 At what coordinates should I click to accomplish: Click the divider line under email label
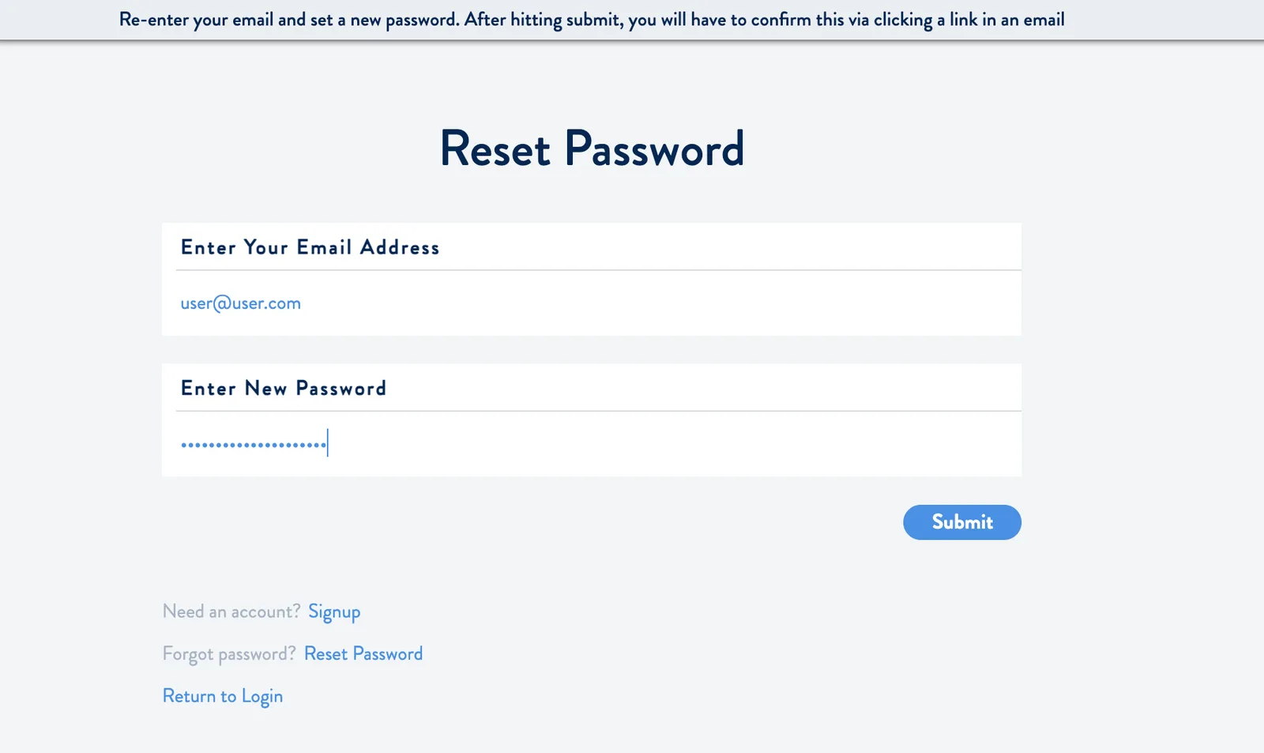click(x=598, y=270)
